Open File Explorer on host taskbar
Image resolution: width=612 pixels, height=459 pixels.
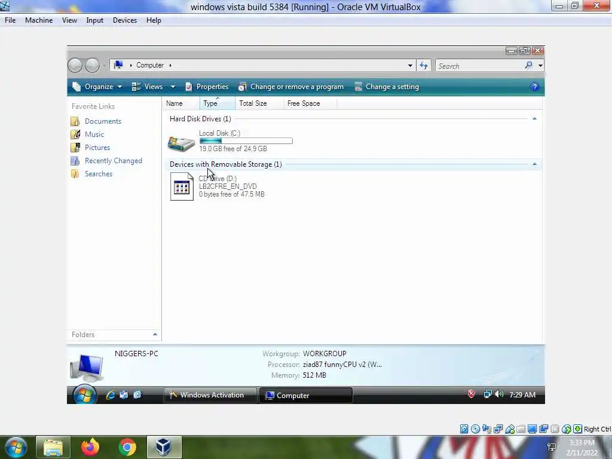tap(53, 447)
